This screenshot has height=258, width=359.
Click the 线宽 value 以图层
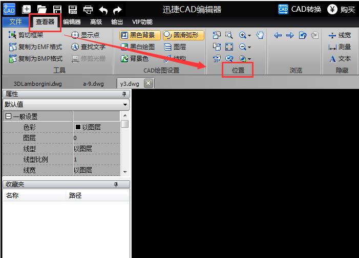97,170
